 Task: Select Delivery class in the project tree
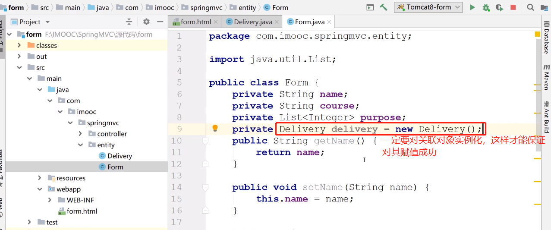click(120, 156)
